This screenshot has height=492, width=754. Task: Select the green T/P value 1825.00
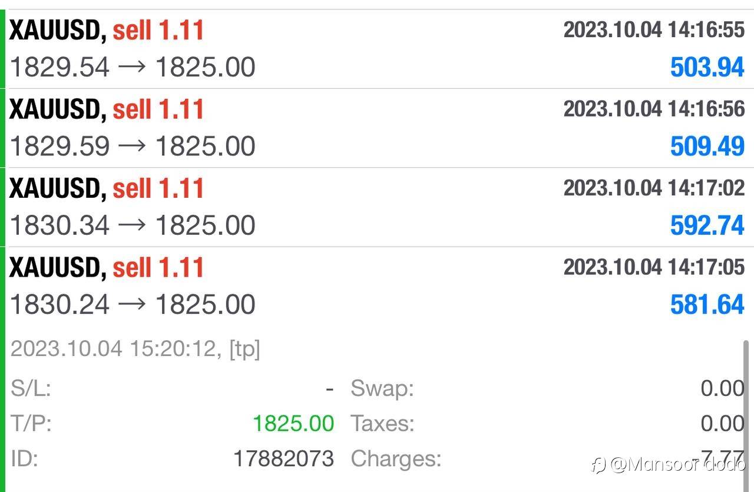click(x=293, y=423)
